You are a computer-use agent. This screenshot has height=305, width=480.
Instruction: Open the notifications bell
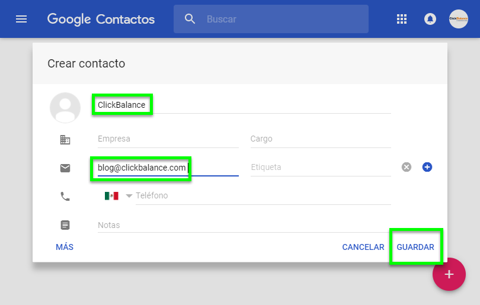[430, 19]
